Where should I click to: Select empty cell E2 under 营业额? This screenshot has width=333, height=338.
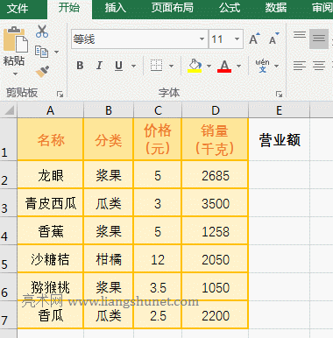pos(280,175)
